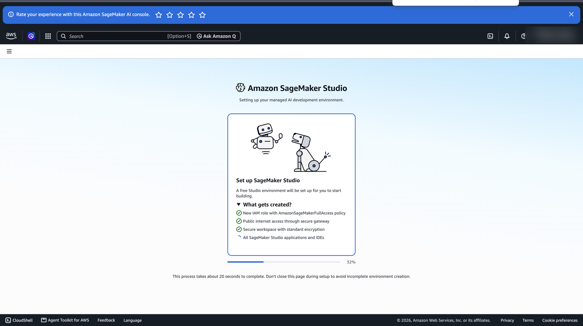This screenshot has height=326, width=583.
Task: Click the robot and dog illustration
Action: pos(291,148)
